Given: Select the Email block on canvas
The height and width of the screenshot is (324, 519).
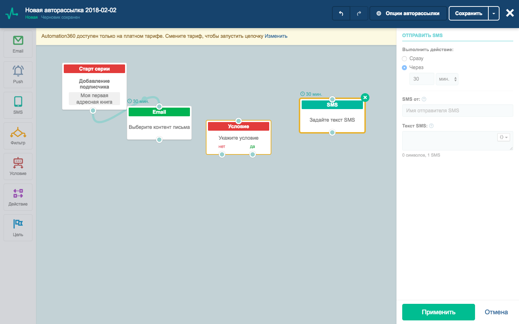Looking at the screenshot, I should click(159, 123).
